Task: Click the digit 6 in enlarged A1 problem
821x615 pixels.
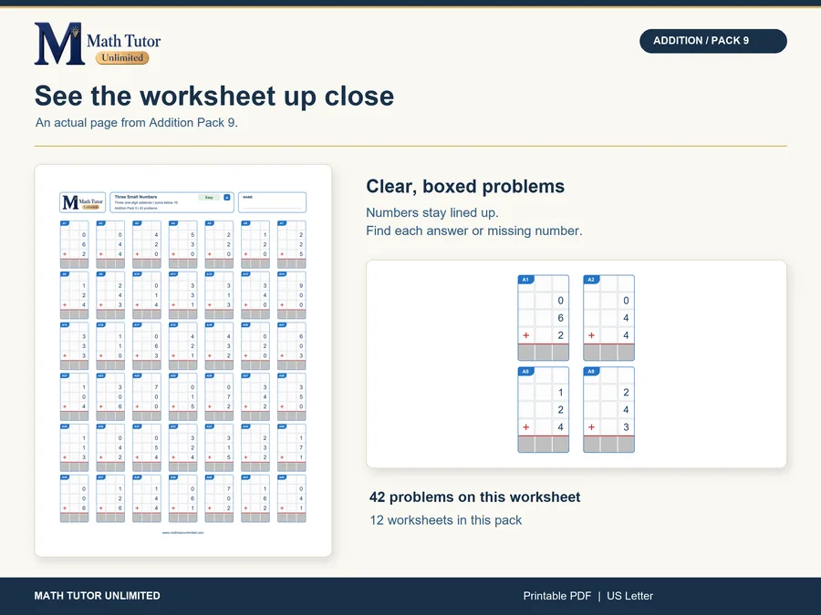Action: pyautogui.click(x=560, y=318)
